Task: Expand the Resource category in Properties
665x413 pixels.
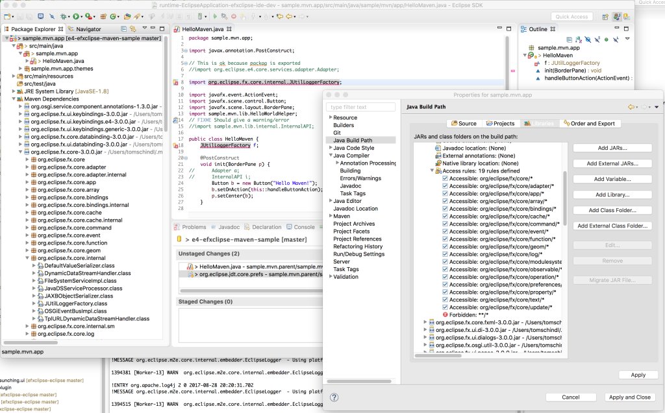Action: point(331,117)
